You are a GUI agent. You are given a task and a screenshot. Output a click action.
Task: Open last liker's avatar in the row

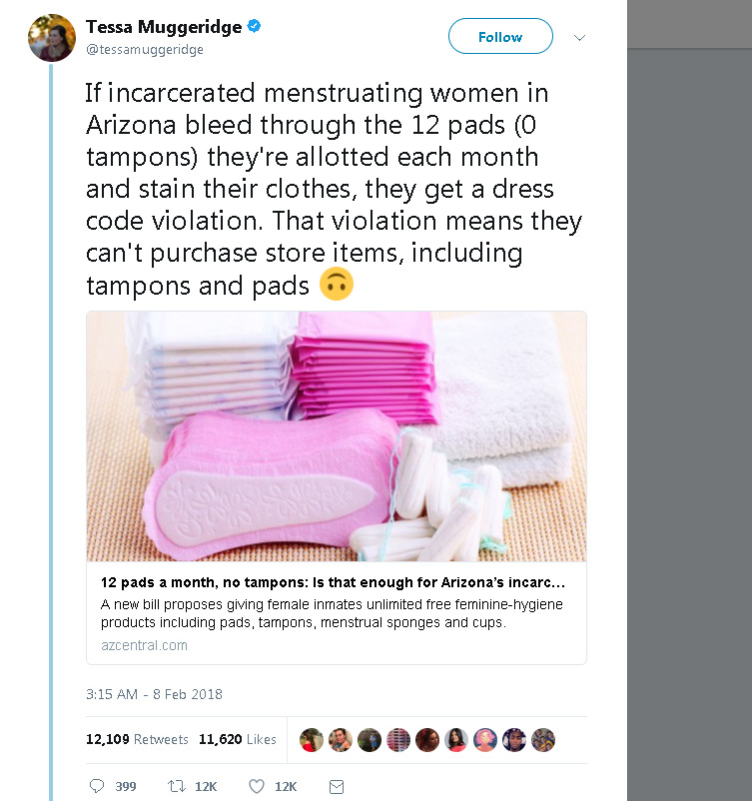543,740
